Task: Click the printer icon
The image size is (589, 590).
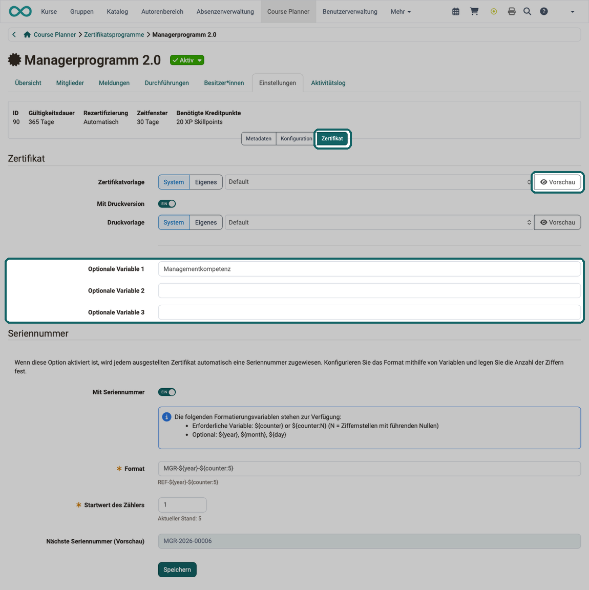Action: (512, 11)
